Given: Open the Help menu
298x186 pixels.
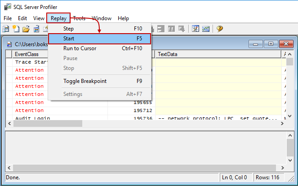Looking at the screenshot, I should coord(123,18).
